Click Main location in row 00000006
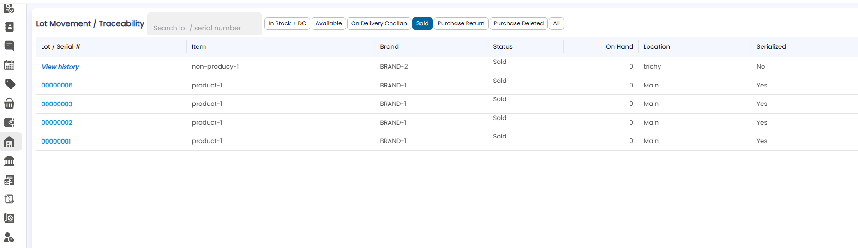This screenshot has height=248, width=858. coord(651,85)
